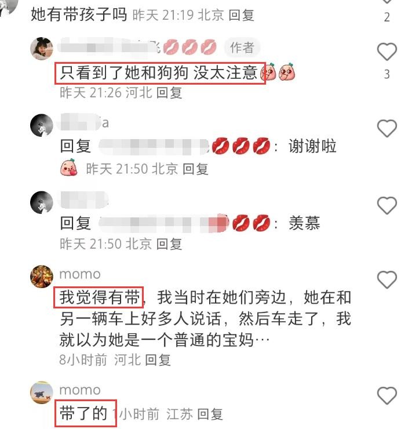Open first momo's colorful avatar

42,277
